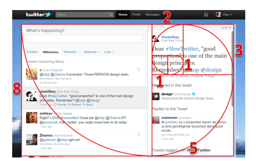Click the verified badge next to Twitter Design
256x161 pixels.
pyautogui.click(x=194, y=94)
